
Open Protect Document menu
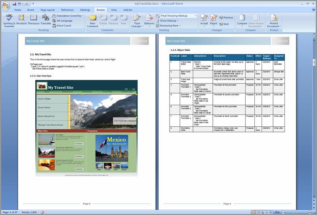point(274,21)
